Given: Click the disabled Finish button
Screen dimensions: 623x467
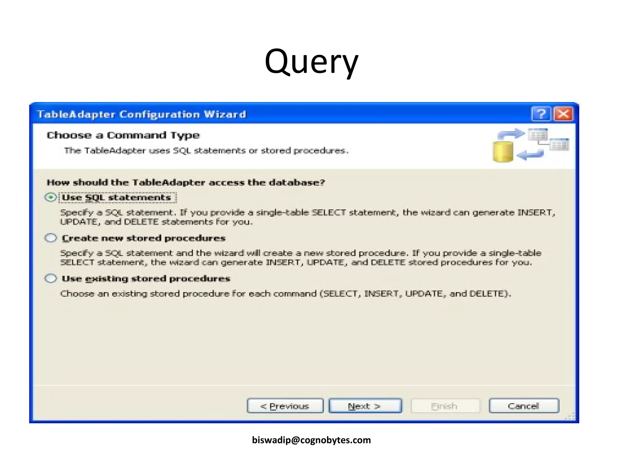Looking at the screenshot, I should pos(445,406).
